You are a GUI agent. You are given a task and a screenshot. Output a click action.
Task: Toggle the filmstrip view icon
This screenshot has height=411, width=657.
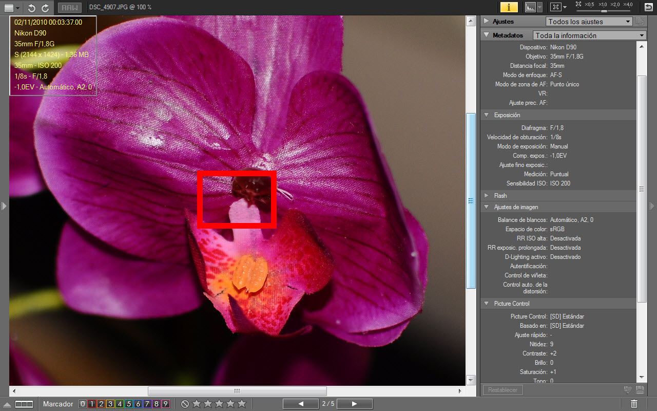(x=24, y=404)
